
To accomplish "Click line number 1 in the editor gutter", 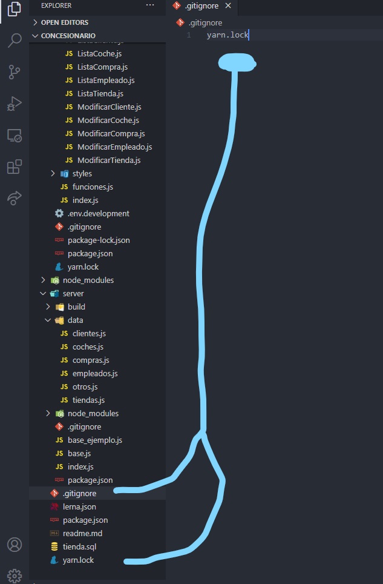I will [189, 35].
